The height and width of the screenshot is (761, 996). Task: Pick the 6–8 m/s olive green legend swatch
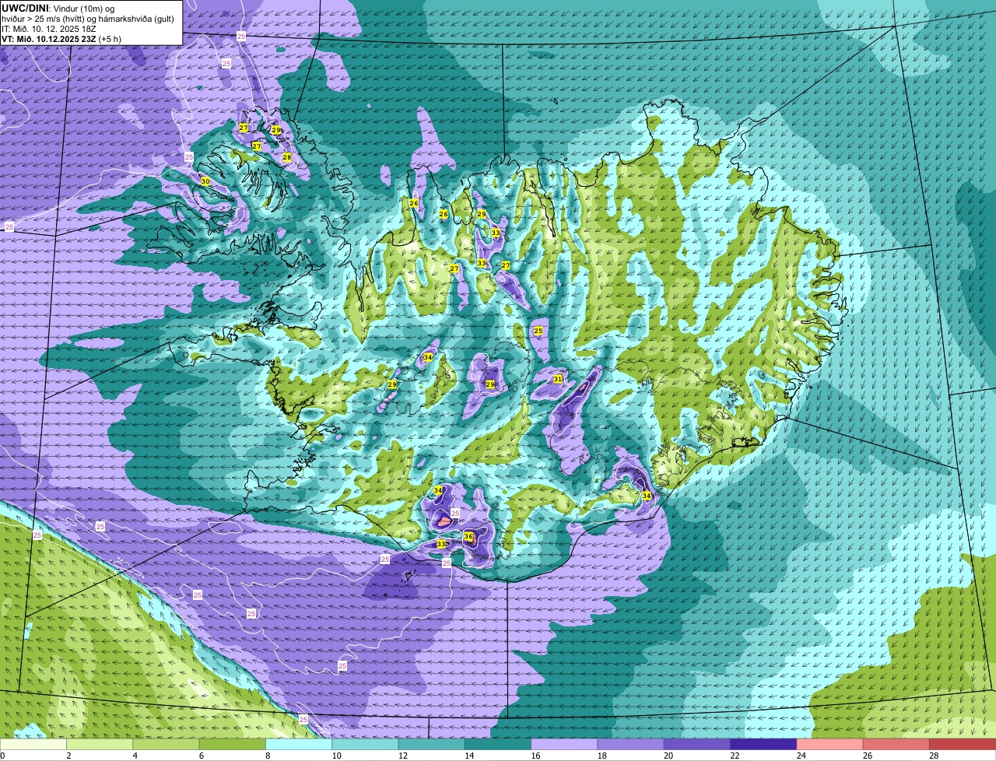[233, 744]
